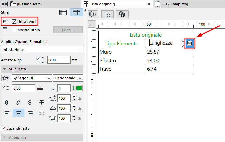Click the Altezze Riga value field

[59, 60]
